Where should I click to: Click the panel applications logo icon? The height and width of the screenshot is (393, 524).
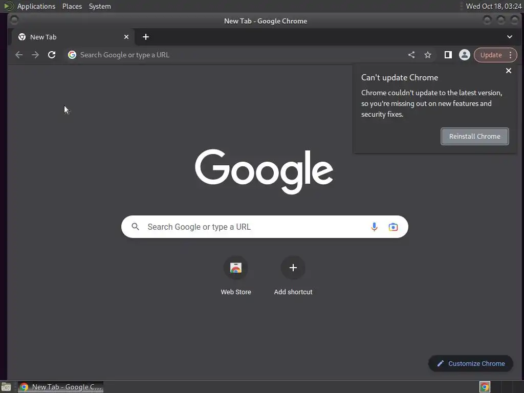9,6
